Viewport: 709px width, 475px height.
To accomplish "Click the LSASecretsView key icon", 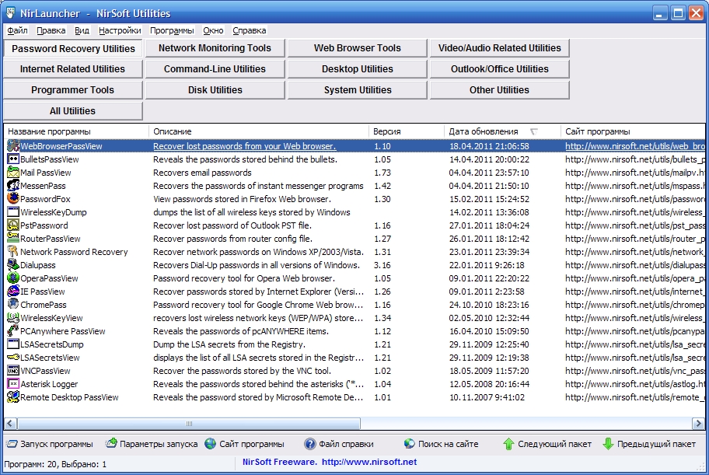I will [x=13, y=358].
